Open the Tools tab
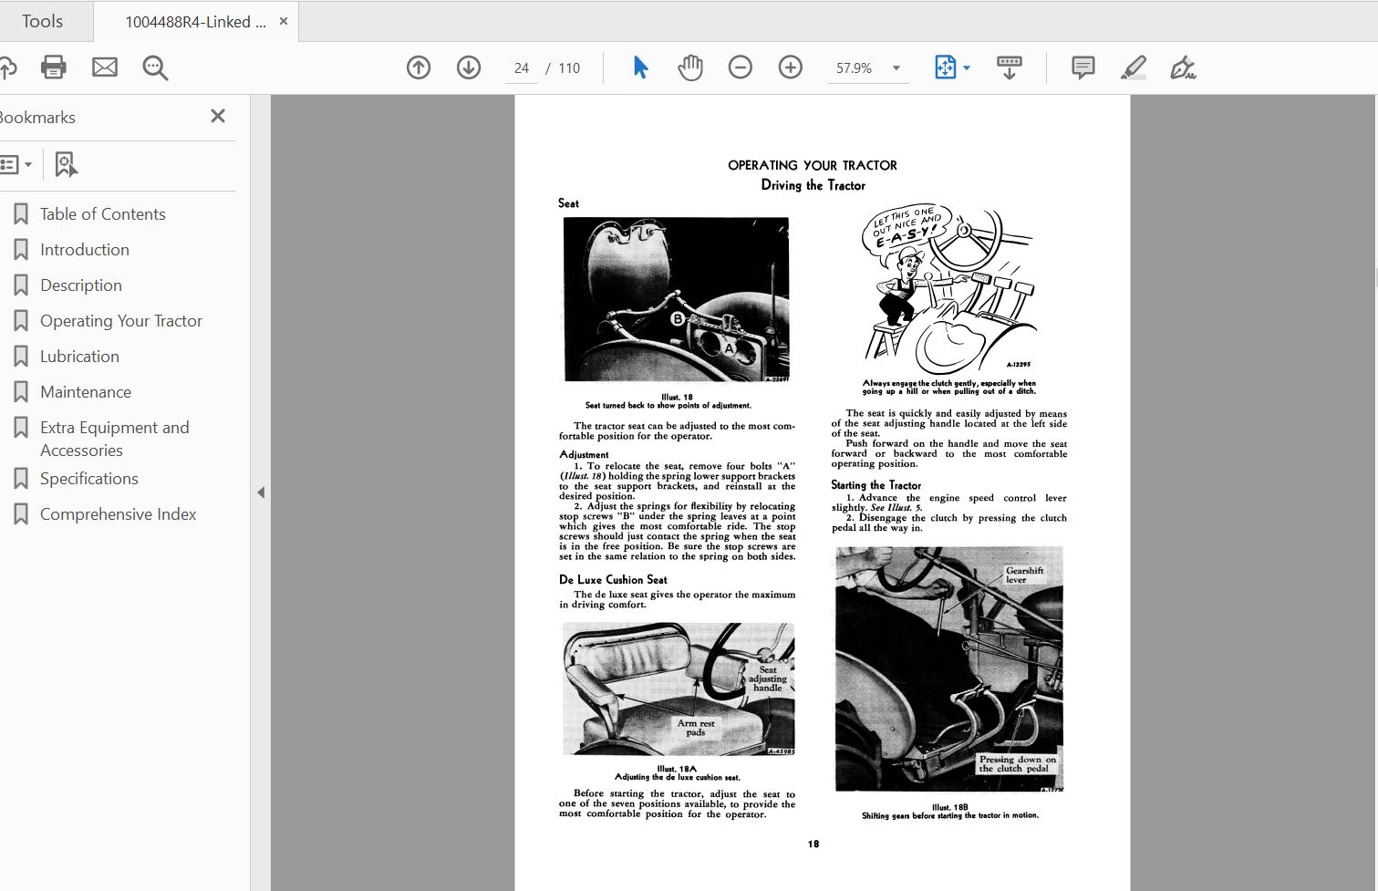1378x891 pixels. (43, 21)
